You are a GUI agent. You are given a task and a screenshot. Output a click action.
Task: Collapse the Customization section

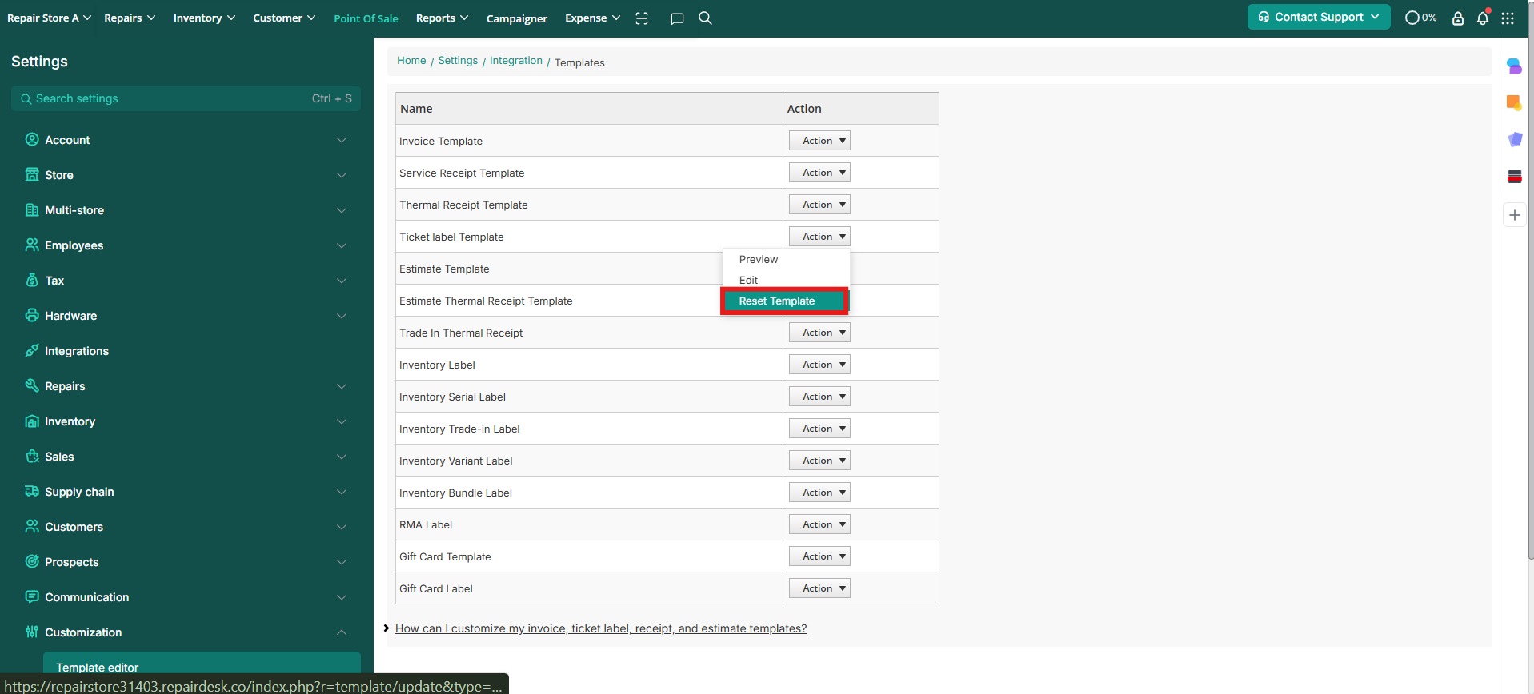click(x=186, y=632)
